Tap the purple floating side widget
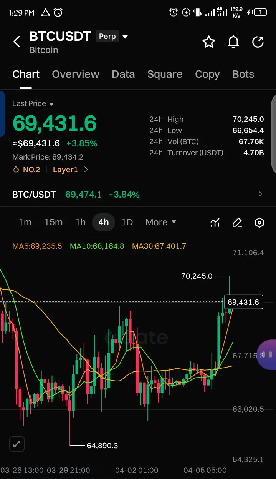 coord(266,354)
